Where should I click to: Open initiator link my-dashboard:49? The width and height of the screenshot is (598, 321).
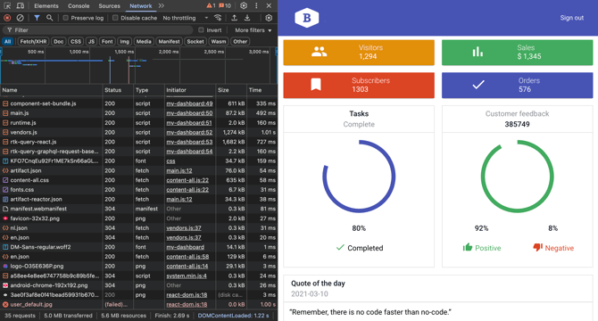pos(189,103)
